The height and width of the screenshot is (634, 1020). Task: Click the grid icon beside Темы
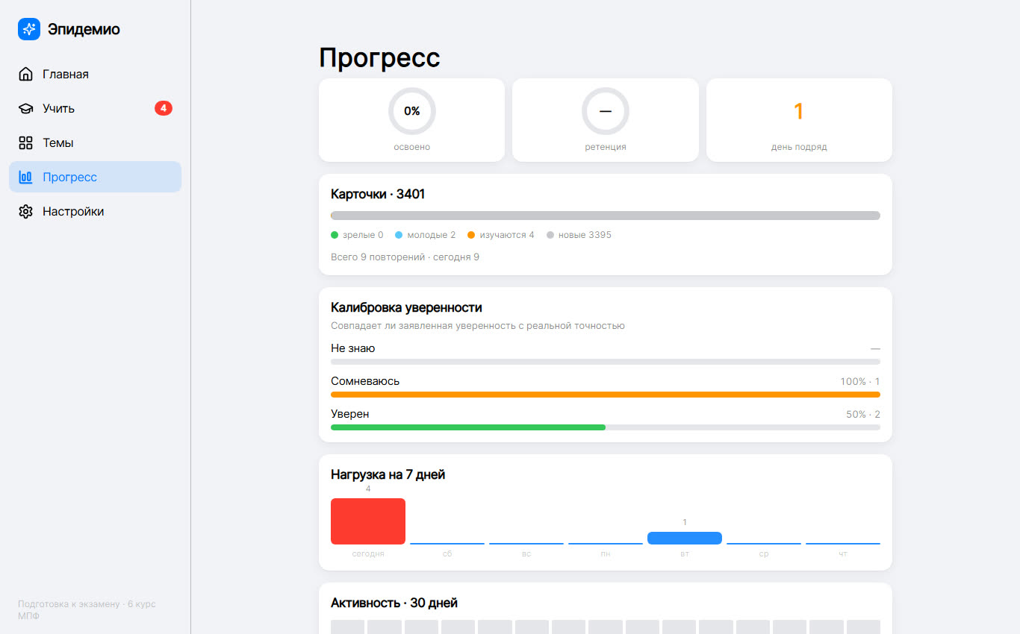tap(26, 143)
